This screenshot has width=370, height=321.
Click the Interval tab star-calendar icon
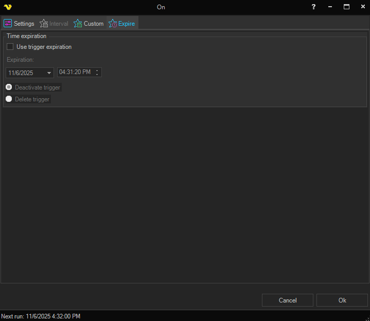click(x=44, y=24)
